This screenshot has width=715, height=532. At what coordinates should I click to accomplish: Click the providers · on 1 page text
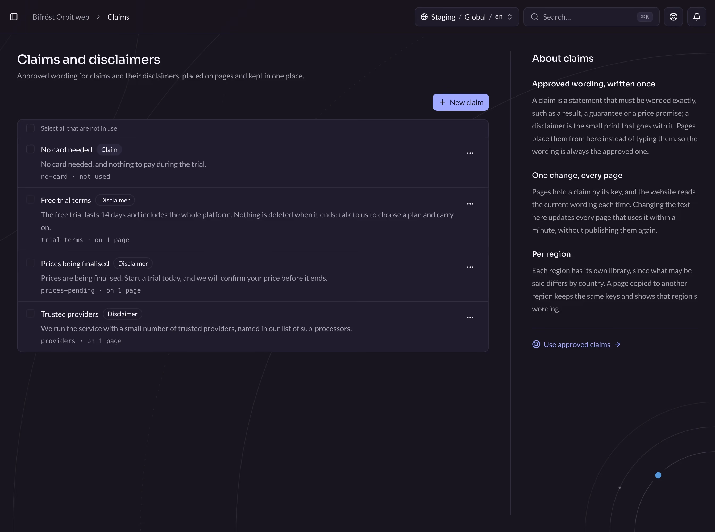pyautogui.click(x=81, y=341)
